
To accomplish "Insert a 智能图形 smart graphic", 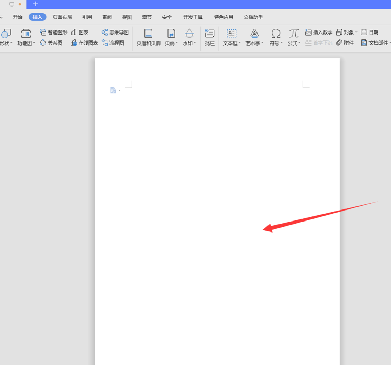I will (x=53, y=32).
